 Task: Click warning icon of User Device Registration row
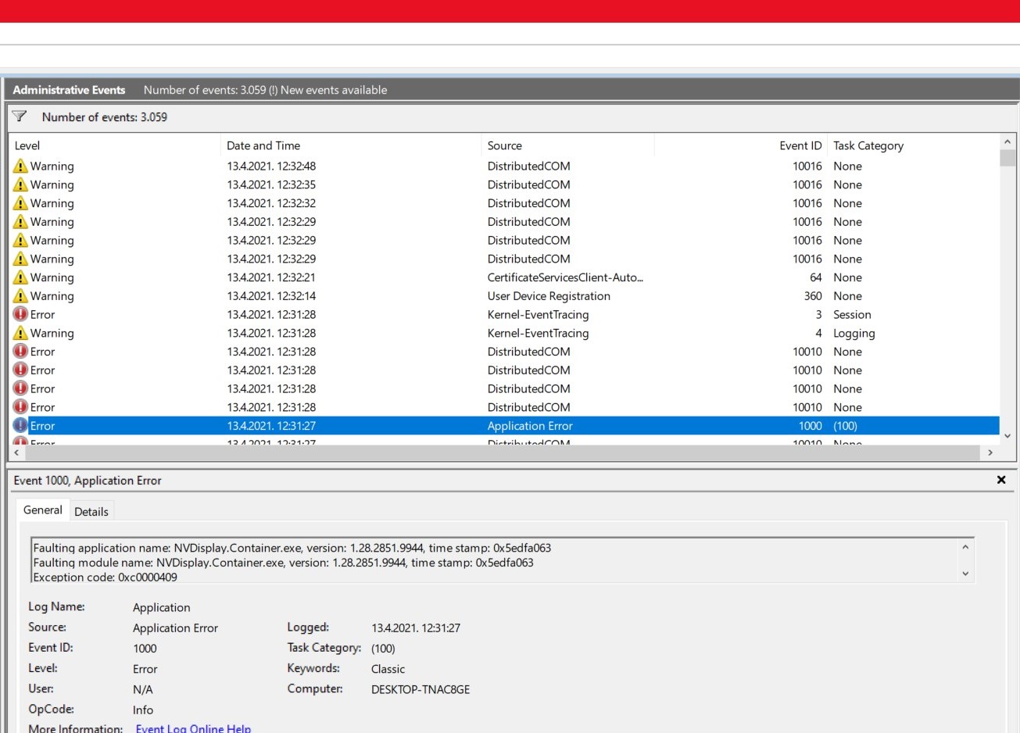point(20,296)
